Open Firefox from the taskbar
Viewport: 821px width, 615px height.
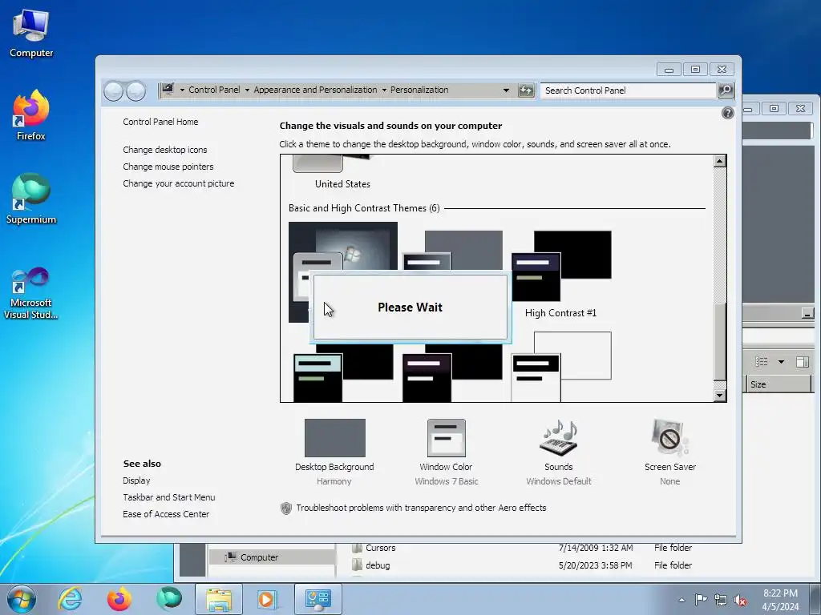[x=119, y=599]
